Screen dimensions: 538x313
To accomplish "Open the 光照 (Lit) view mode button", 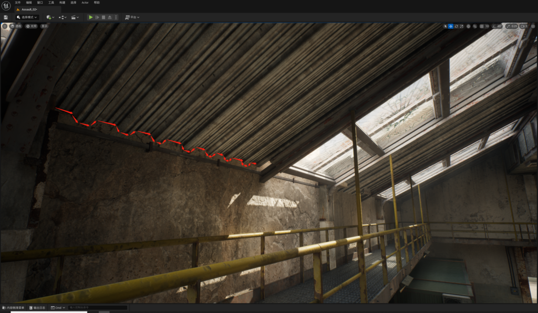I will [x=32, y=26].
